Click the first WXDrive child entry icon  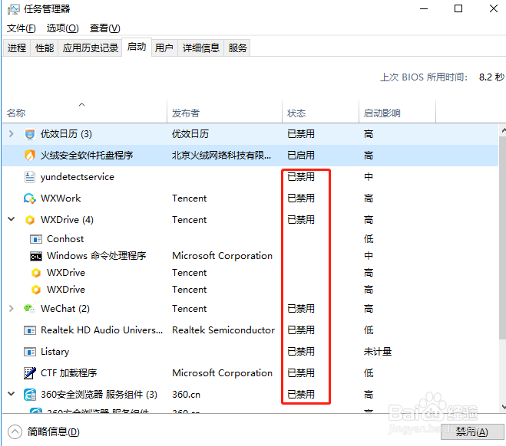pyautogui.click(x=36, y=273)
